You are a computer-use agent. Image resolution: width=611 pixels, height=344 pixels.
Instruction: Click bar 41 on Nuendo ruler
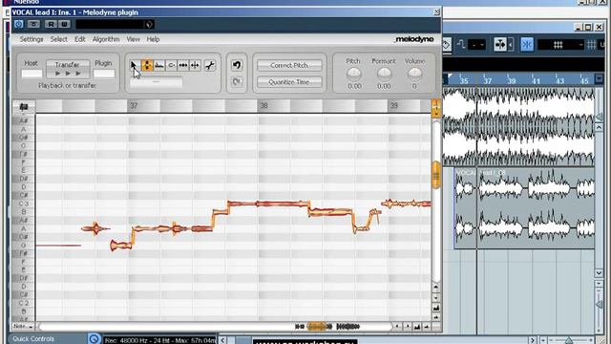point(537,80)
